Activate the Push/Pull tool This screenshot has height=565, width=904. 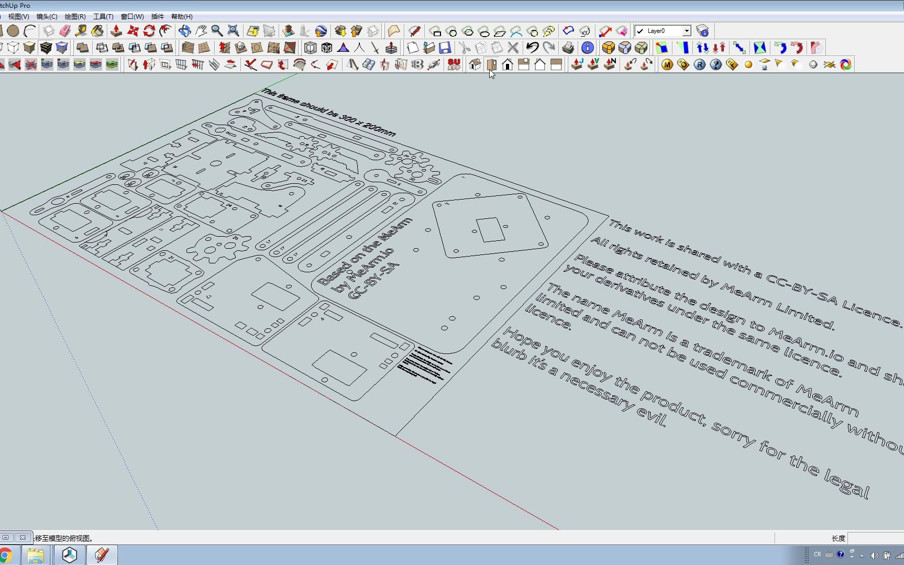coord(116,31)
